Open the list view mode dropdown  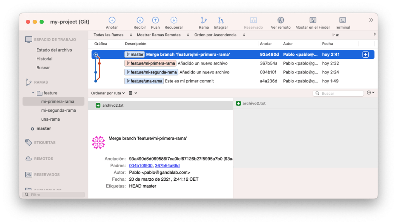(x=133, y=93)
